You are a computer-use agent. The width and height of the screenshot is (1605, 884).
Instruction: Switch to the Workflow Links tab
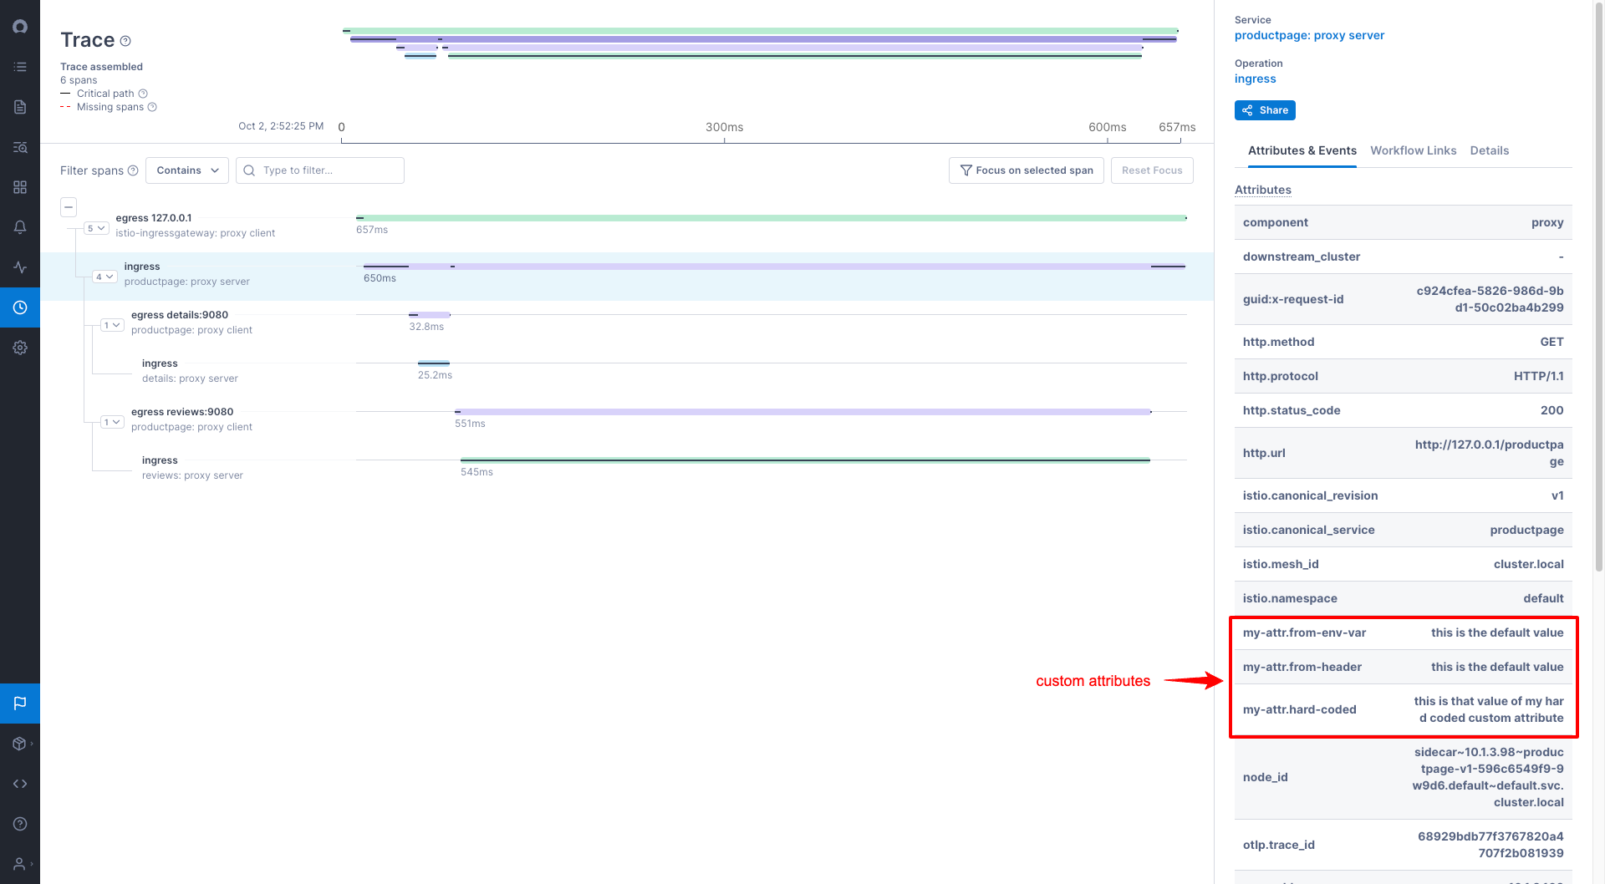(1413, 150)
